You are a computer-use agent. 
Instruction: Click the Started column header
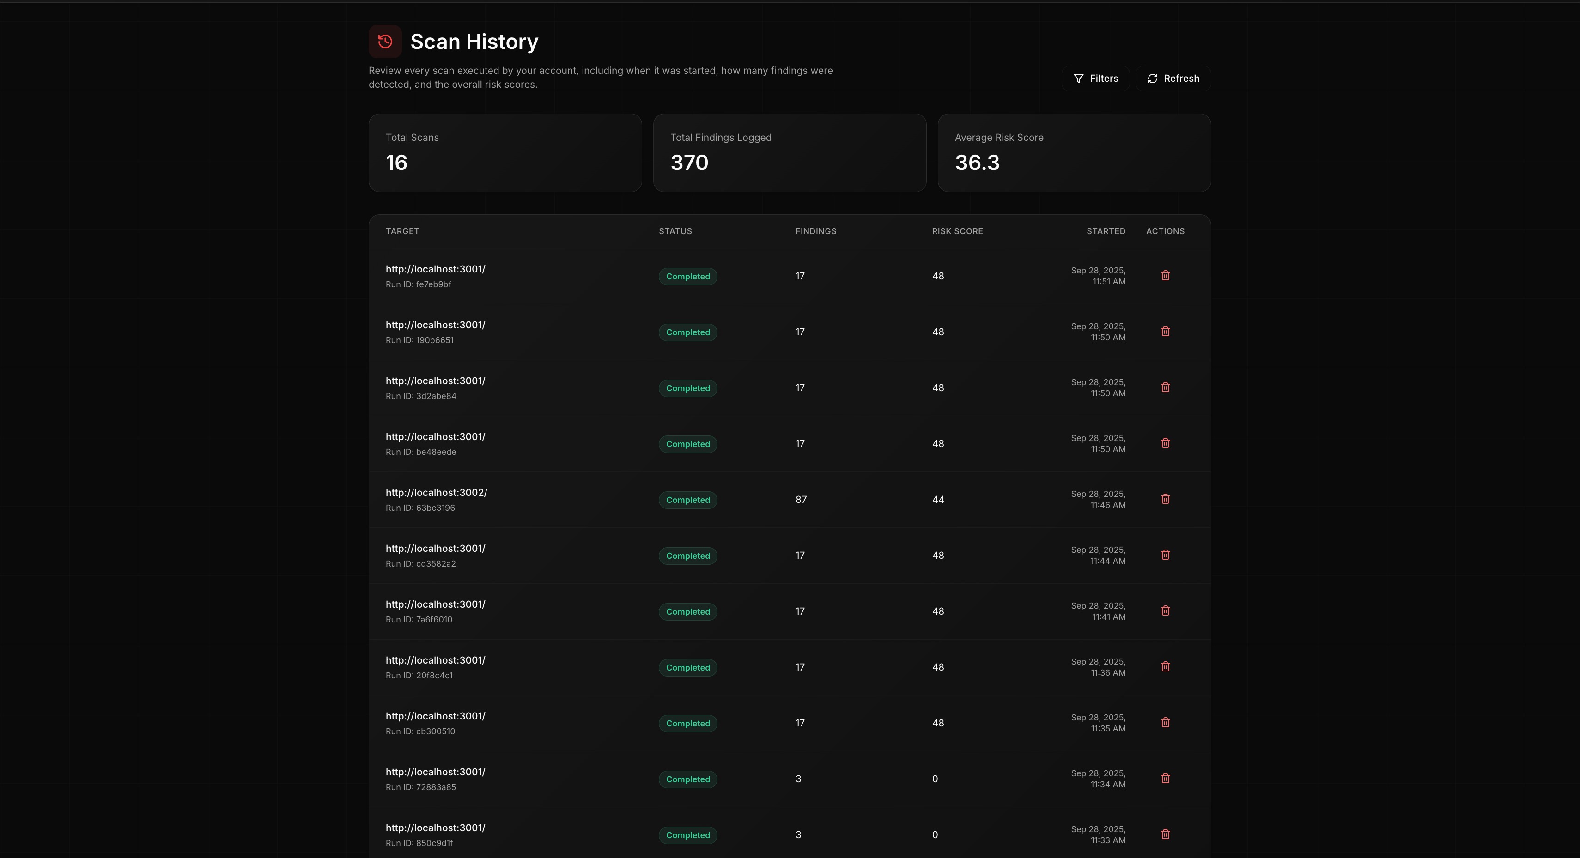pyautogui.click(x=1105, y=231)
